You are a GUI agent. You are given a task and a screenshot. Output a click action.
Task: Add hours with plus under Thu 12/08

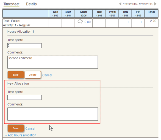129,22
